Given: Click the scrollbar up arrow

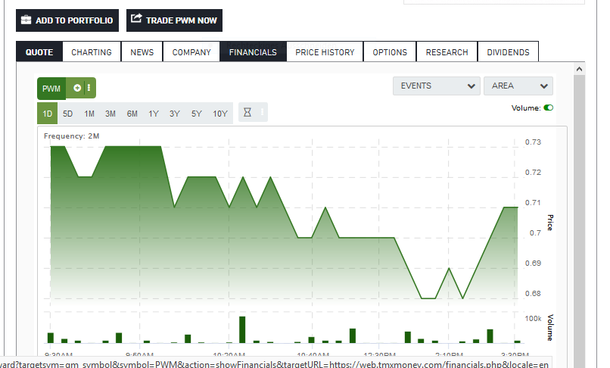Looking at the screenshot, I should pos(579,68).
